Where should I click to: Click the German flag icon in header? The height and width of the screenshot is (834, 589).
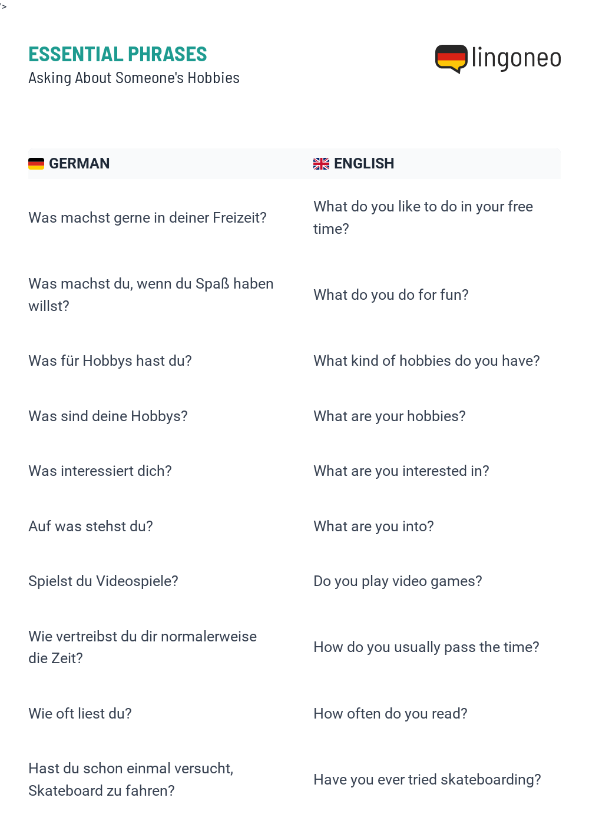(x=37, y=164)
